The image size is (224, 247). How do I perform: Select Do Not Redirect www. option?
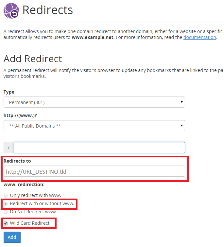[x=6, y=212]
